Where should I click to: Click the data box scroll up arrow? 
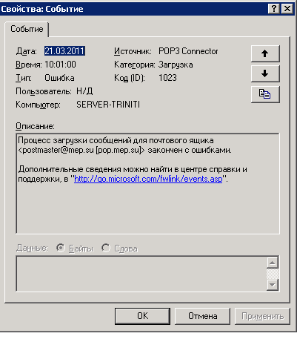273,263
